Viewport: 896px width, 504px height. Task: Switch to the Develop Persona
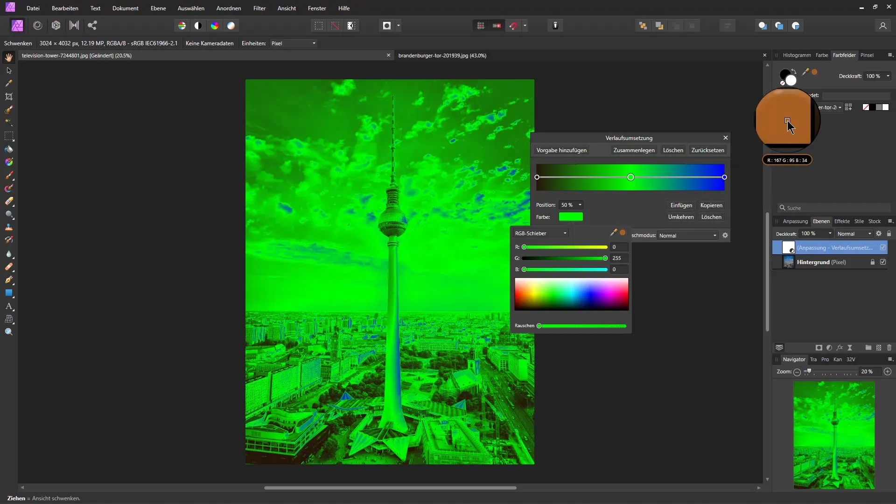(56, 26)
